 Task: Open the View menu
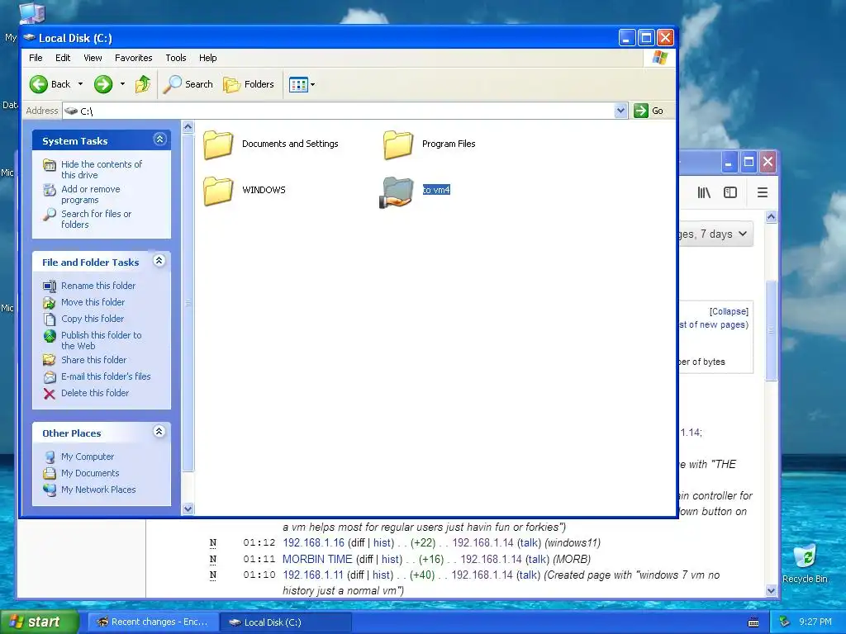click(x=93, y=58)
